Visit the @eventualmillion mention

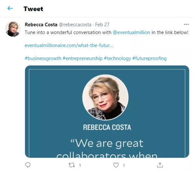131,32
